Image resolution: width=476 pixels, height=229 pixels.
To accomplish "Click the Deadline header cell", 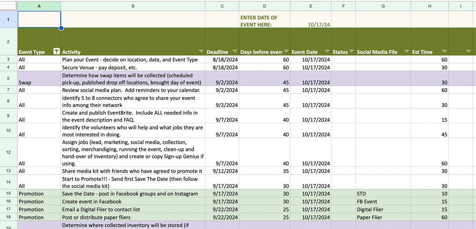I will [x=222, y=42].
